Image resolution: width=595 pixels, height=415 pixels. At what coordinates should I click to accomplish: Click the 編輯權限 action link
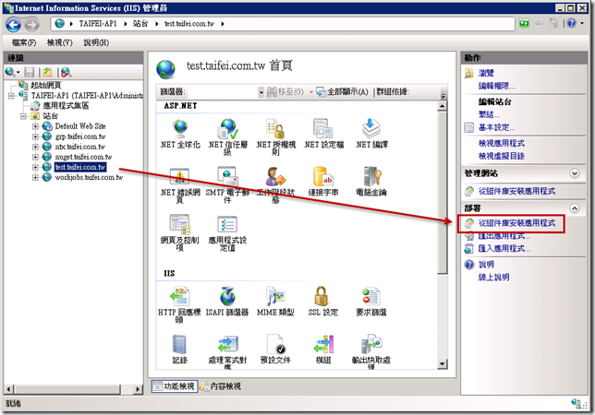tap(497, 86)
